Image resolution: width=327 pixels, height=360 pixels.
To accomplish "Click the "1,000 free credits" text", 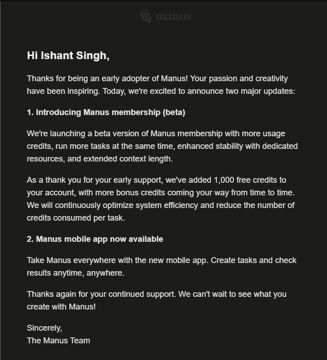I will (x=246, y=180).
